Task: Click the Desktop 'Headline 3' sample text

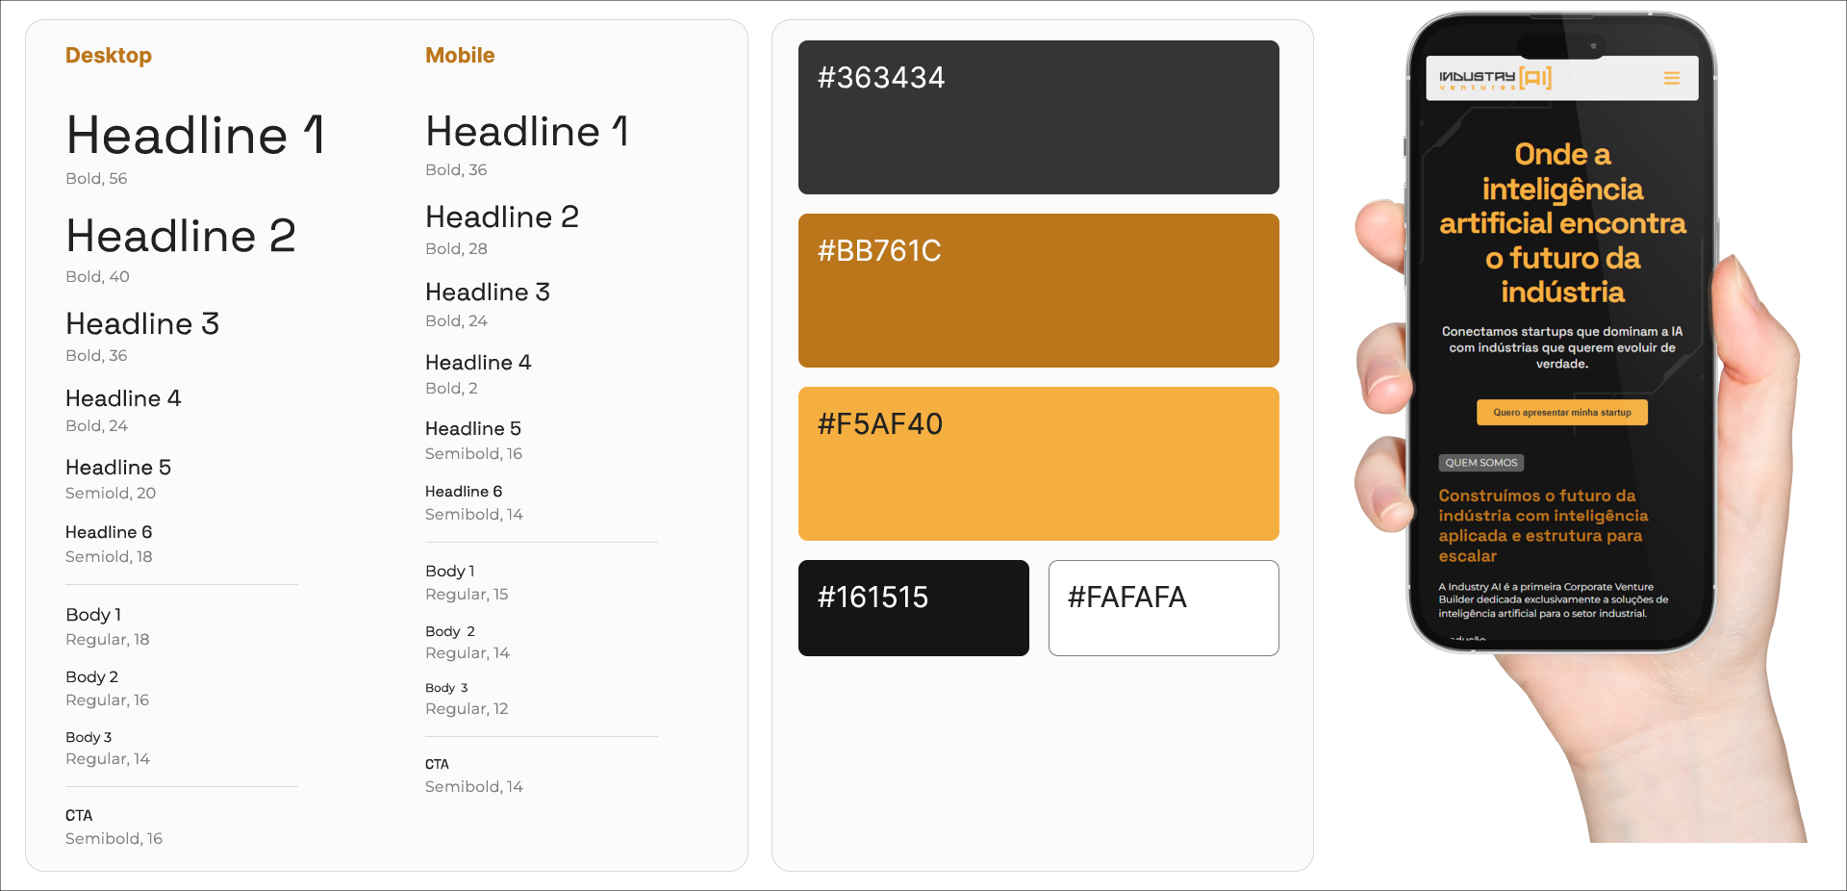Action: (x=142, y=324)
